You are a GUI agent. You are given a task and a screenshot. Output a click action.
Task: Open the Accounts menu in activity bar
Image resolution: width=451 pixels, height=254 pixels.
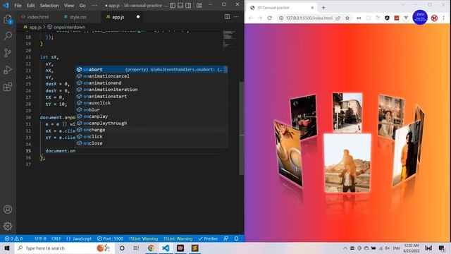coord(8,209)
